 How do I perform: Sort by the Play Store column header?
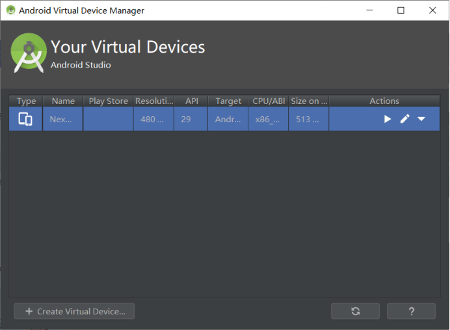tap(108, 101)
